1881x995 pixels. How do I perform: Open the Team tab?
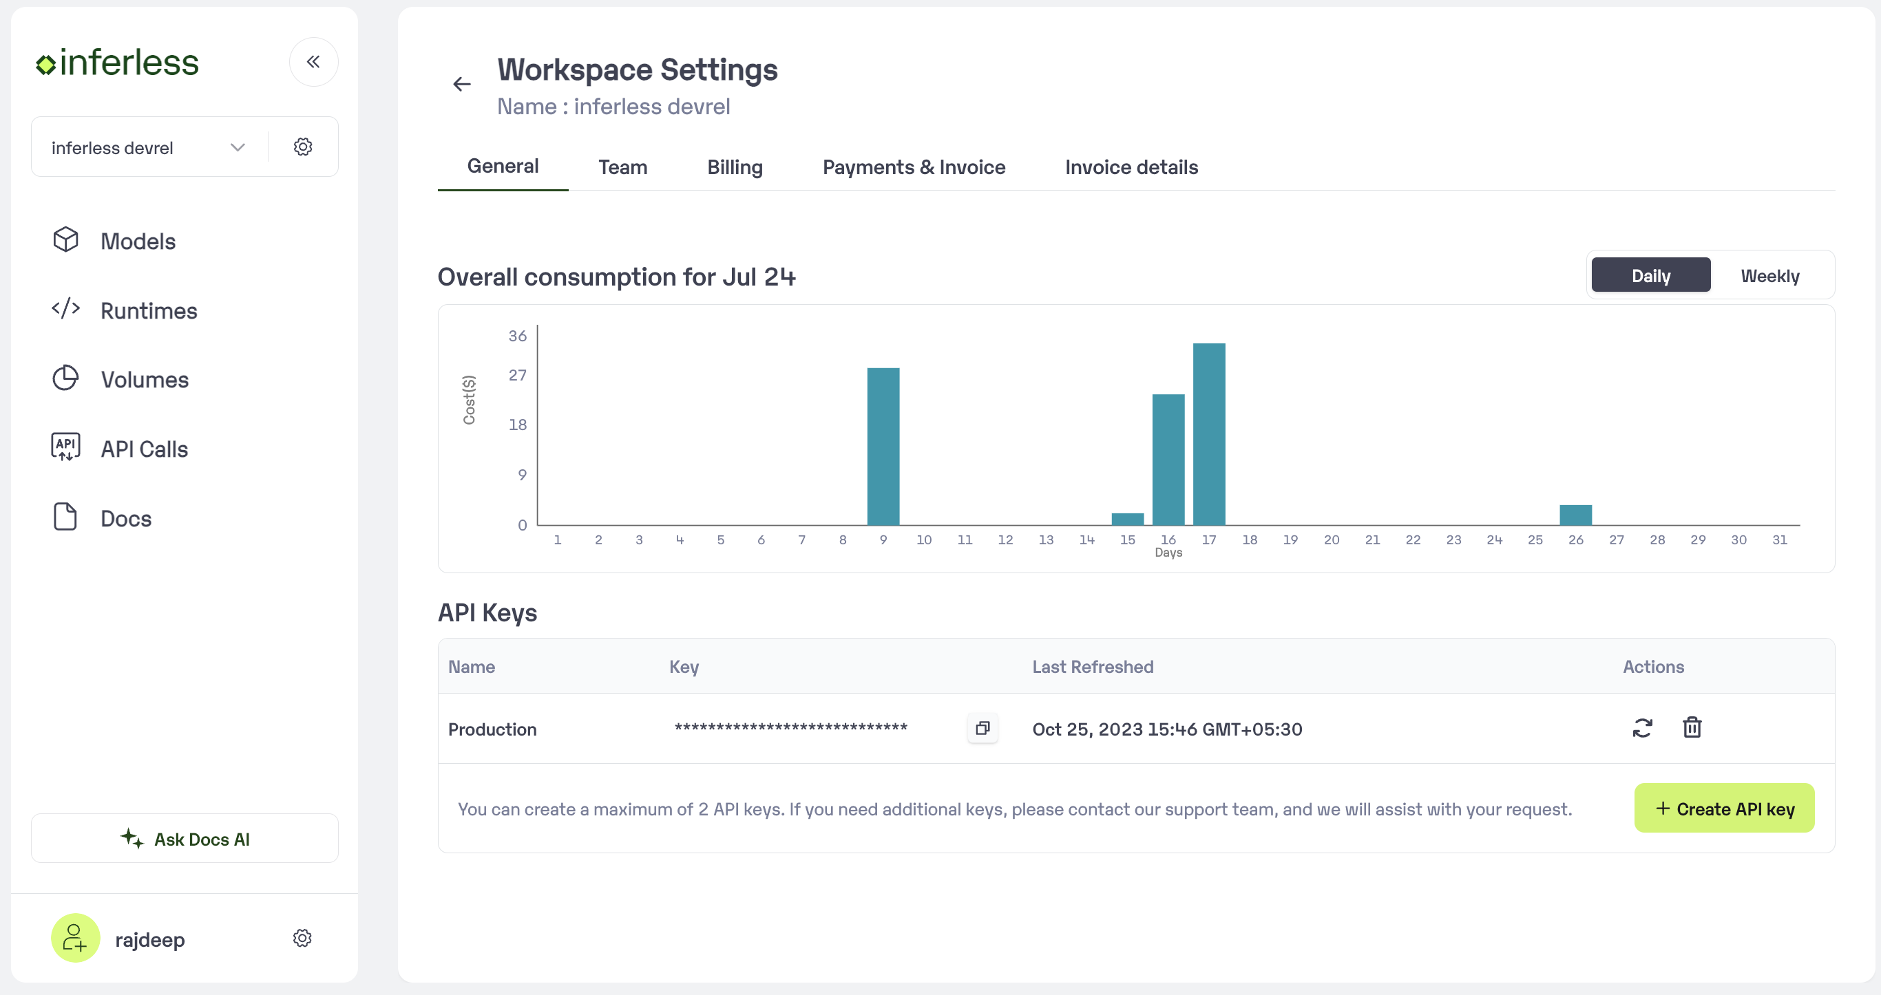(x=622, y=167)
